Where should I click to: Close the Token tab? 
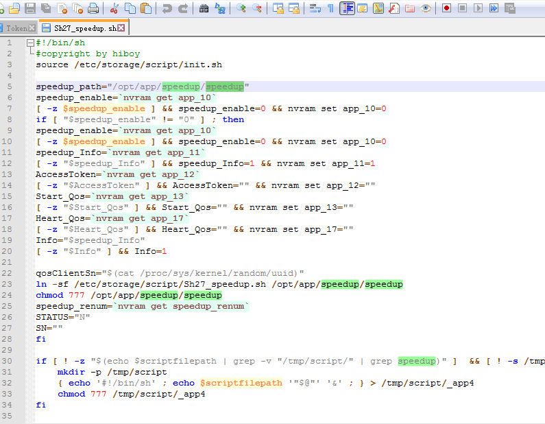pyautogui.click(x=32, y=28)
